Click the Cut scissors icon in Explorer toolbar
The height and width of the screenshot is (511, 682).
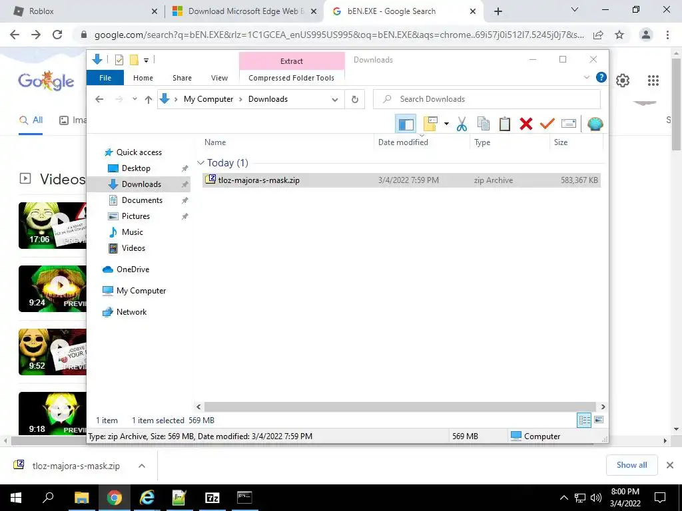(x=462, y=124)
